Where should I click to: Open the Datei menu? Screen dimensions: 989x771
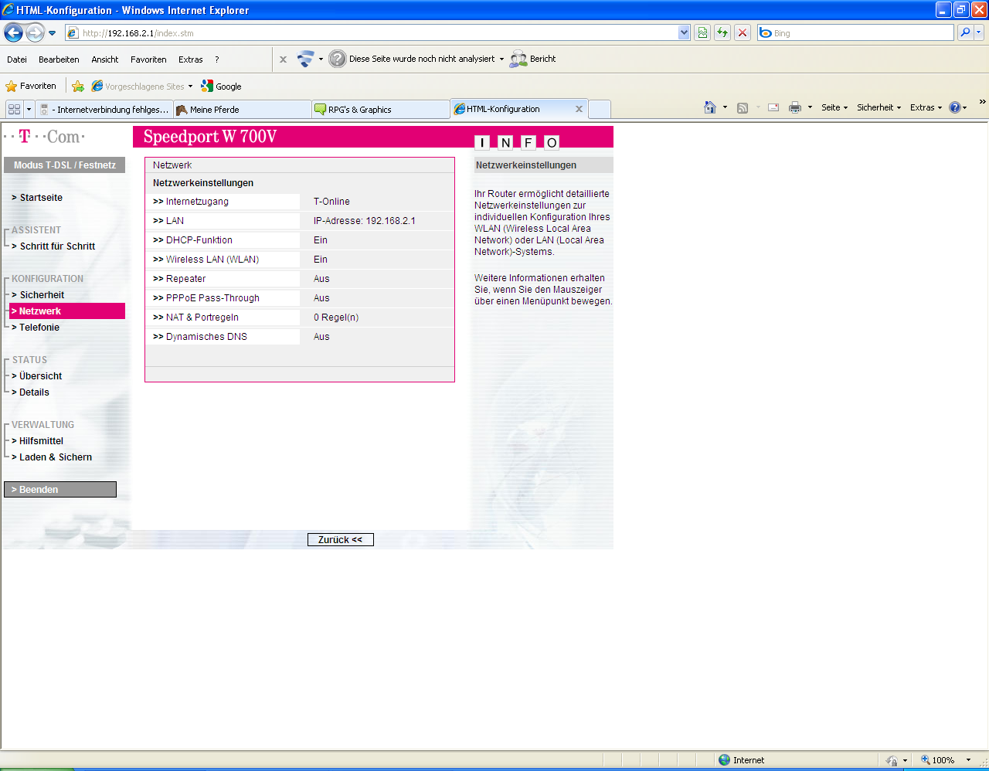[x=17, y=59]
